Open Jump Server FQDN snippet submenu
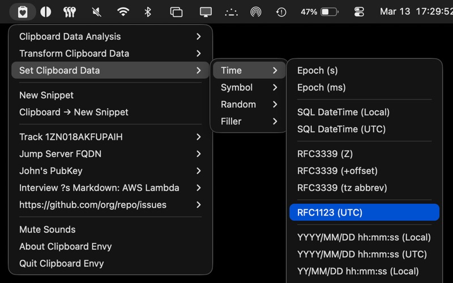Viewport: 453px width, 283px height. [x=110, y=154]
